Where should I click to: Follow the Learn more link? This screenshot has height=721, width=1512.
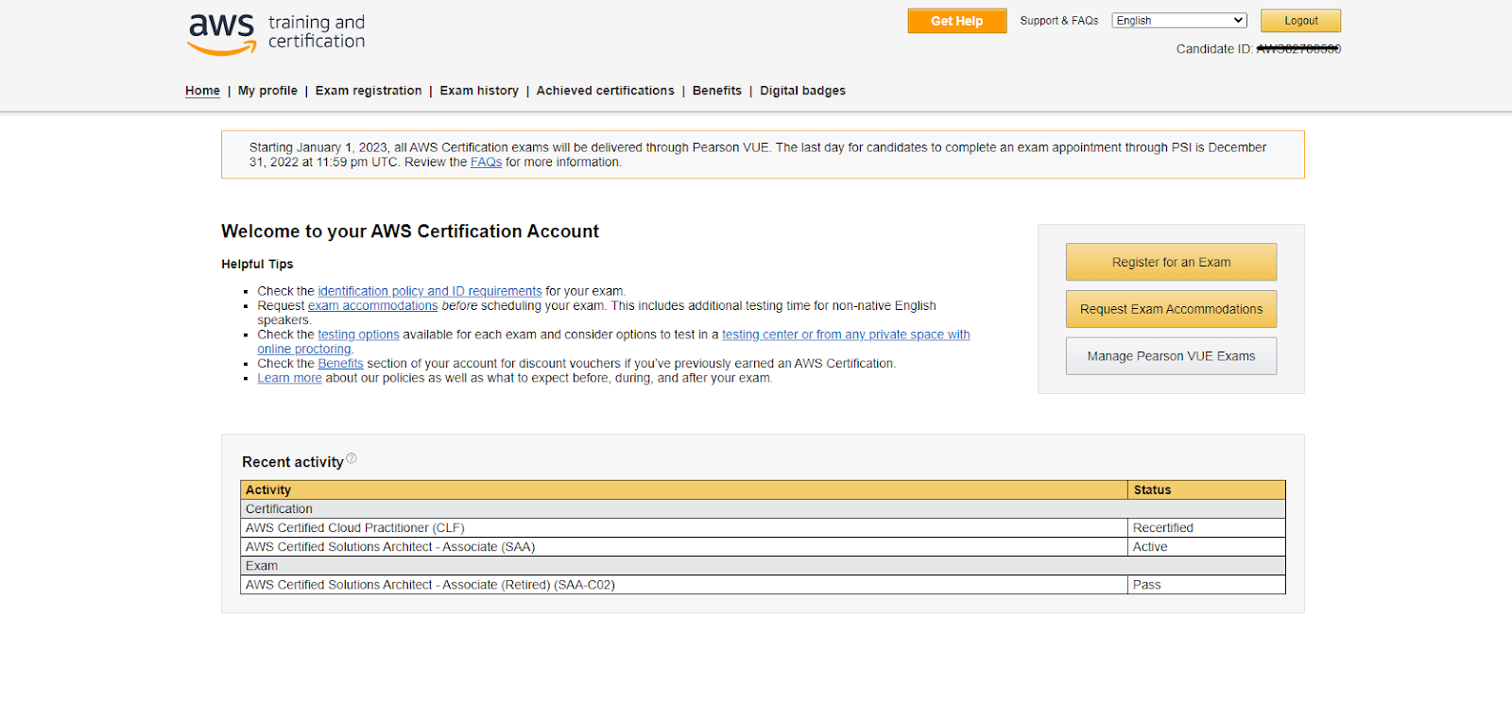pos(289,378)
